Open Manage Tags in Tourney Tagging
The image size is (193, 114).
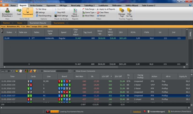(x=122, y=12)
